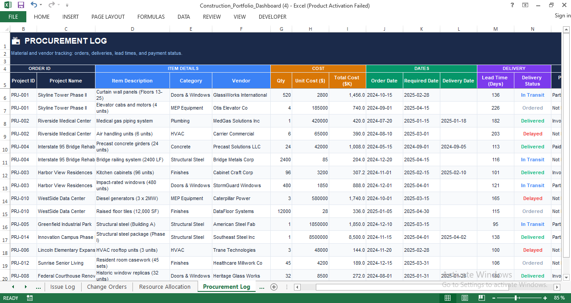
Task: Click the Excel application logo icon
Action: coord(8,5)
